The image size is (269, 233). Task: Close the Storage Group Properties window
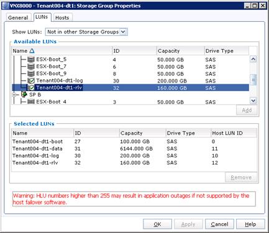263,6
